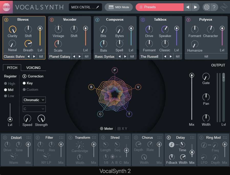Image resolution: width=230 pixels, height=175 pixels.
Task: Go to next Talkbox preset arrow
Action: pos(171,56)
